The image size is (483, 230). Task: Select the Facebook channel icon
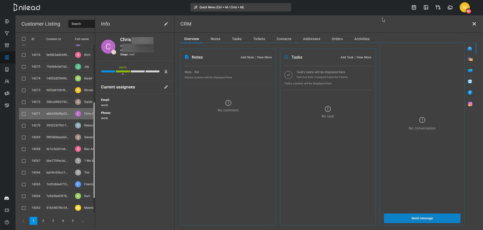470,93
